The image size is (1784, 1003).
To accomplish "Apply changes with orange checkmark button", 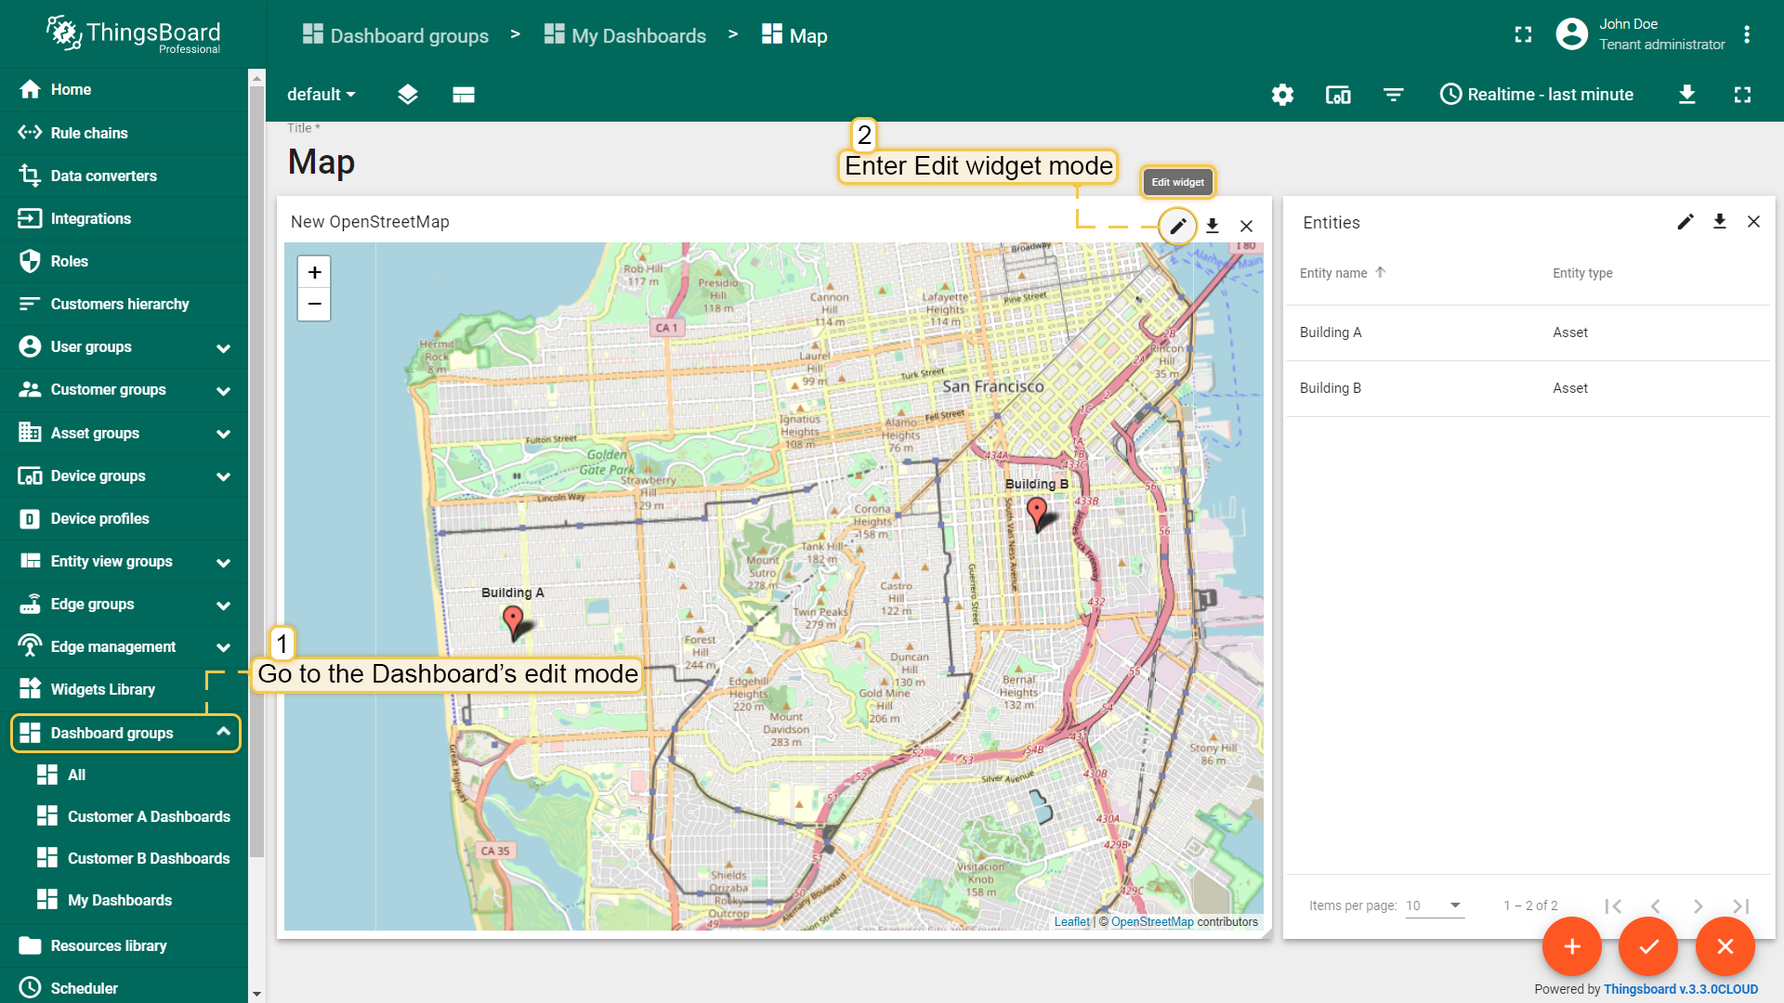I will point(1648,946).
